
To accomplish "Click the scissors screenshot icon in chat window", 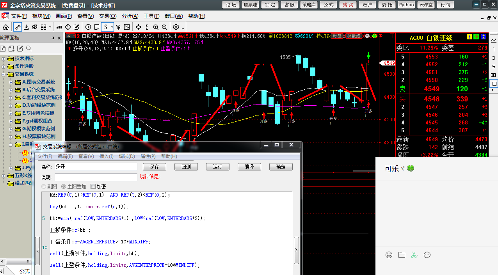I will tap(414, 255).
